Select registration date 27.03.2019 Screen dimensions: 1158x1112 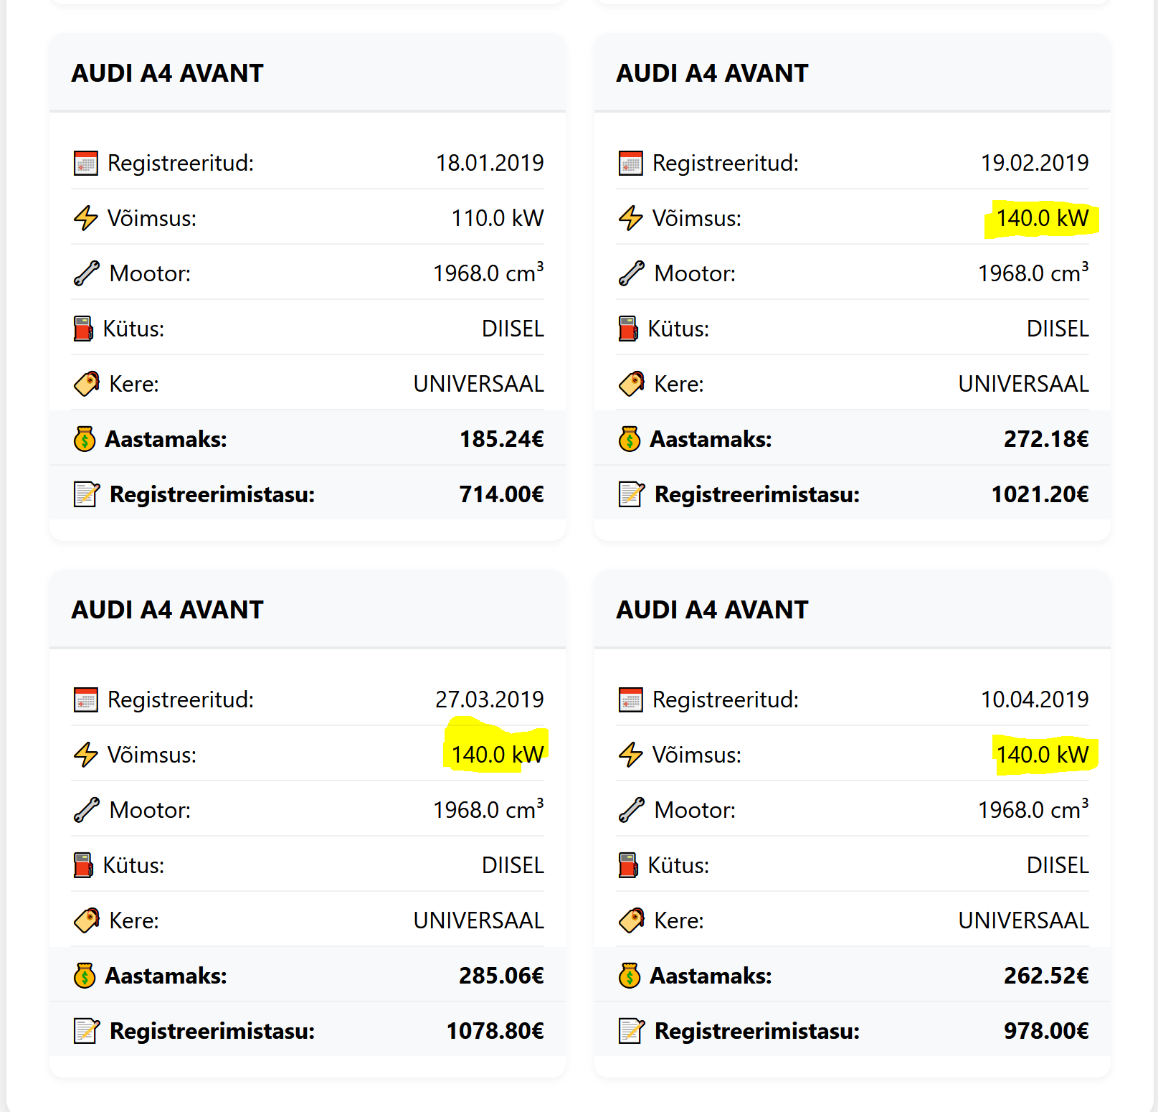coord(490,699)
